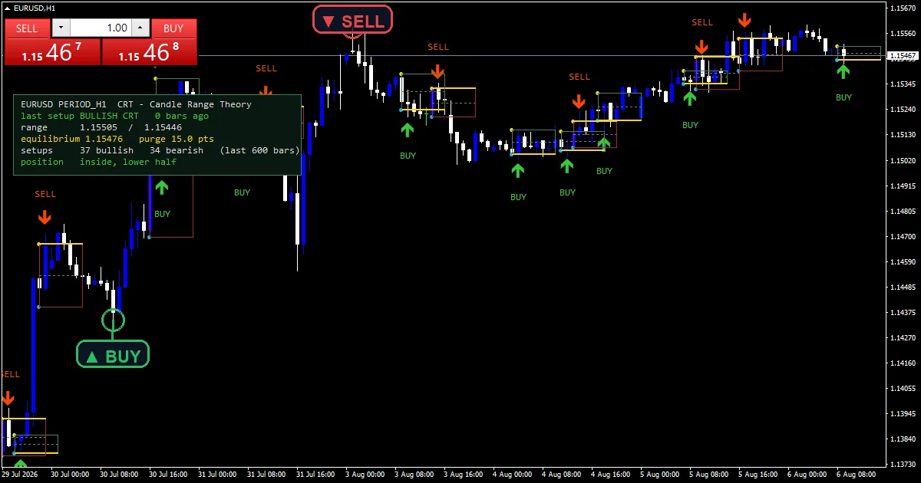Click the 1.15240 price axis label

coord(902,109)
